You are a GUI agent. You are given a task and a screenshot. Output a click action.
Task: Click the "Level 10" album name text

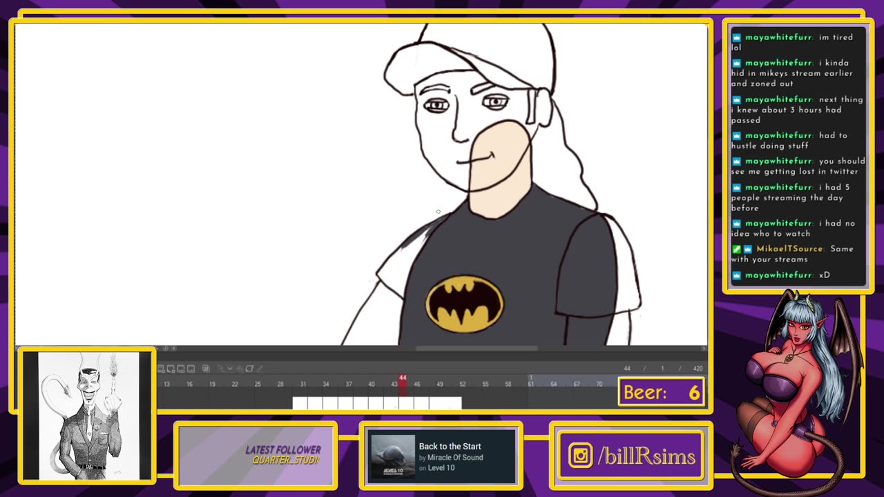(x=441, y=468)
